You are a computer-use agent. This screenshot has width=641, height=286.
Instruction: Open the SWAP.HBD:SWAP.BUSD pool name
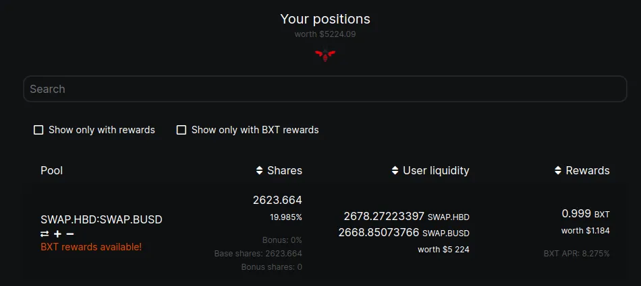(x=101, y=219)
